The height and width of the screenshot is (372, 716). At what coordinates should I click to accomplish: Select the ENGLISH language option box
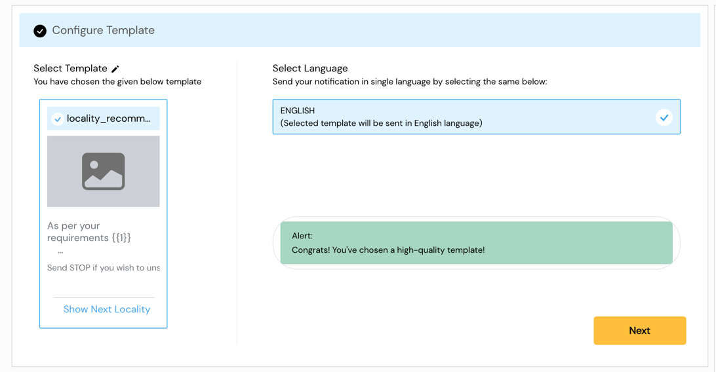pyautogui.click(x=476, y=117)
